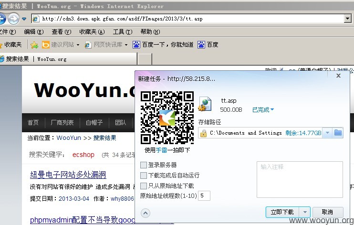Expand the 网页快讯库 dropdown arrow
Image resolution: width=354 pixels, height=225 pixels.
[x=126, y=45]
